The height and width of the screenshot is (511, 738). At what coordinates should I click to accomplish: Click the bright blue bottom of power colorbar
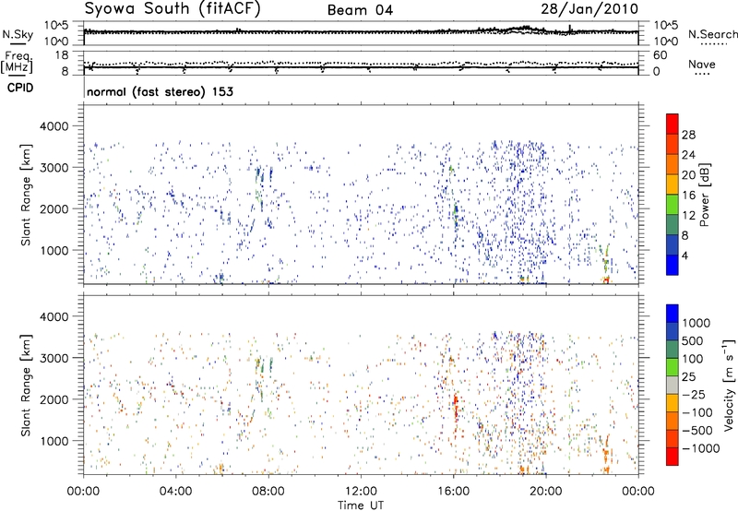click(673, 265)
